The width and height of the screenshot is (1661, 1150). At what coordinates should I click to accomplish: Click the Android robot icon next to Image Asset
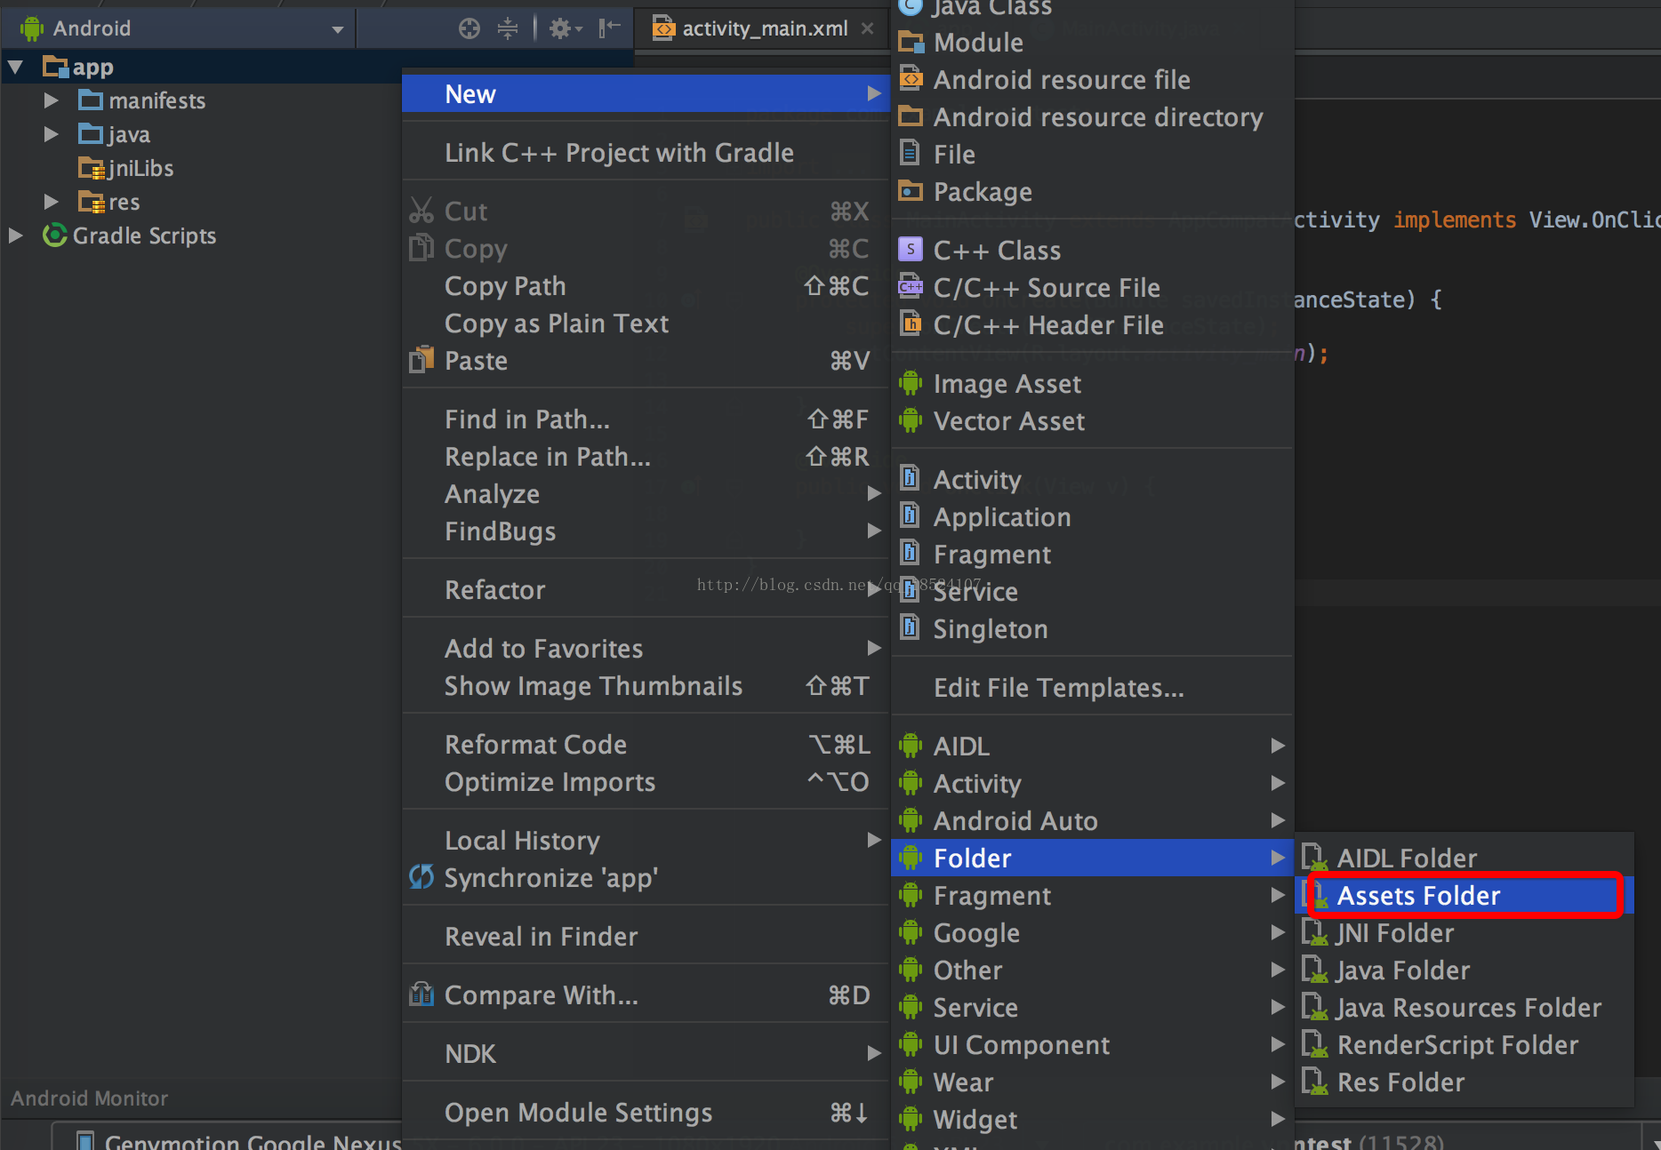click(x=911, y=383)
